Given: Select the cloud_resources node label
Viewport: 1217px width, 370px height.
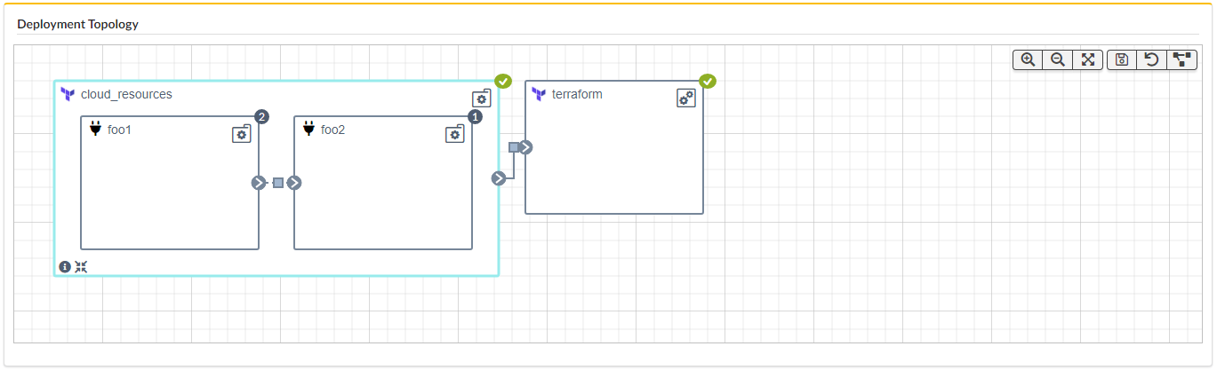Looking at the screenshot, I should [126, 94].
